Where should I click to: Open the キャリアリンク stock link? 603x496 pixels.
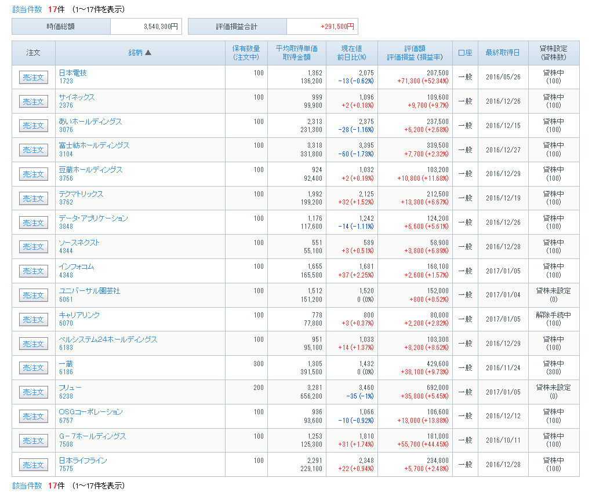click(x=79, y=315)
